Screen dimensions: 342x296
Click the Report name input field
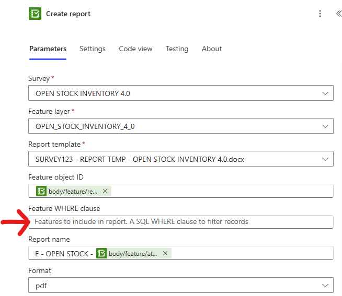181,253
